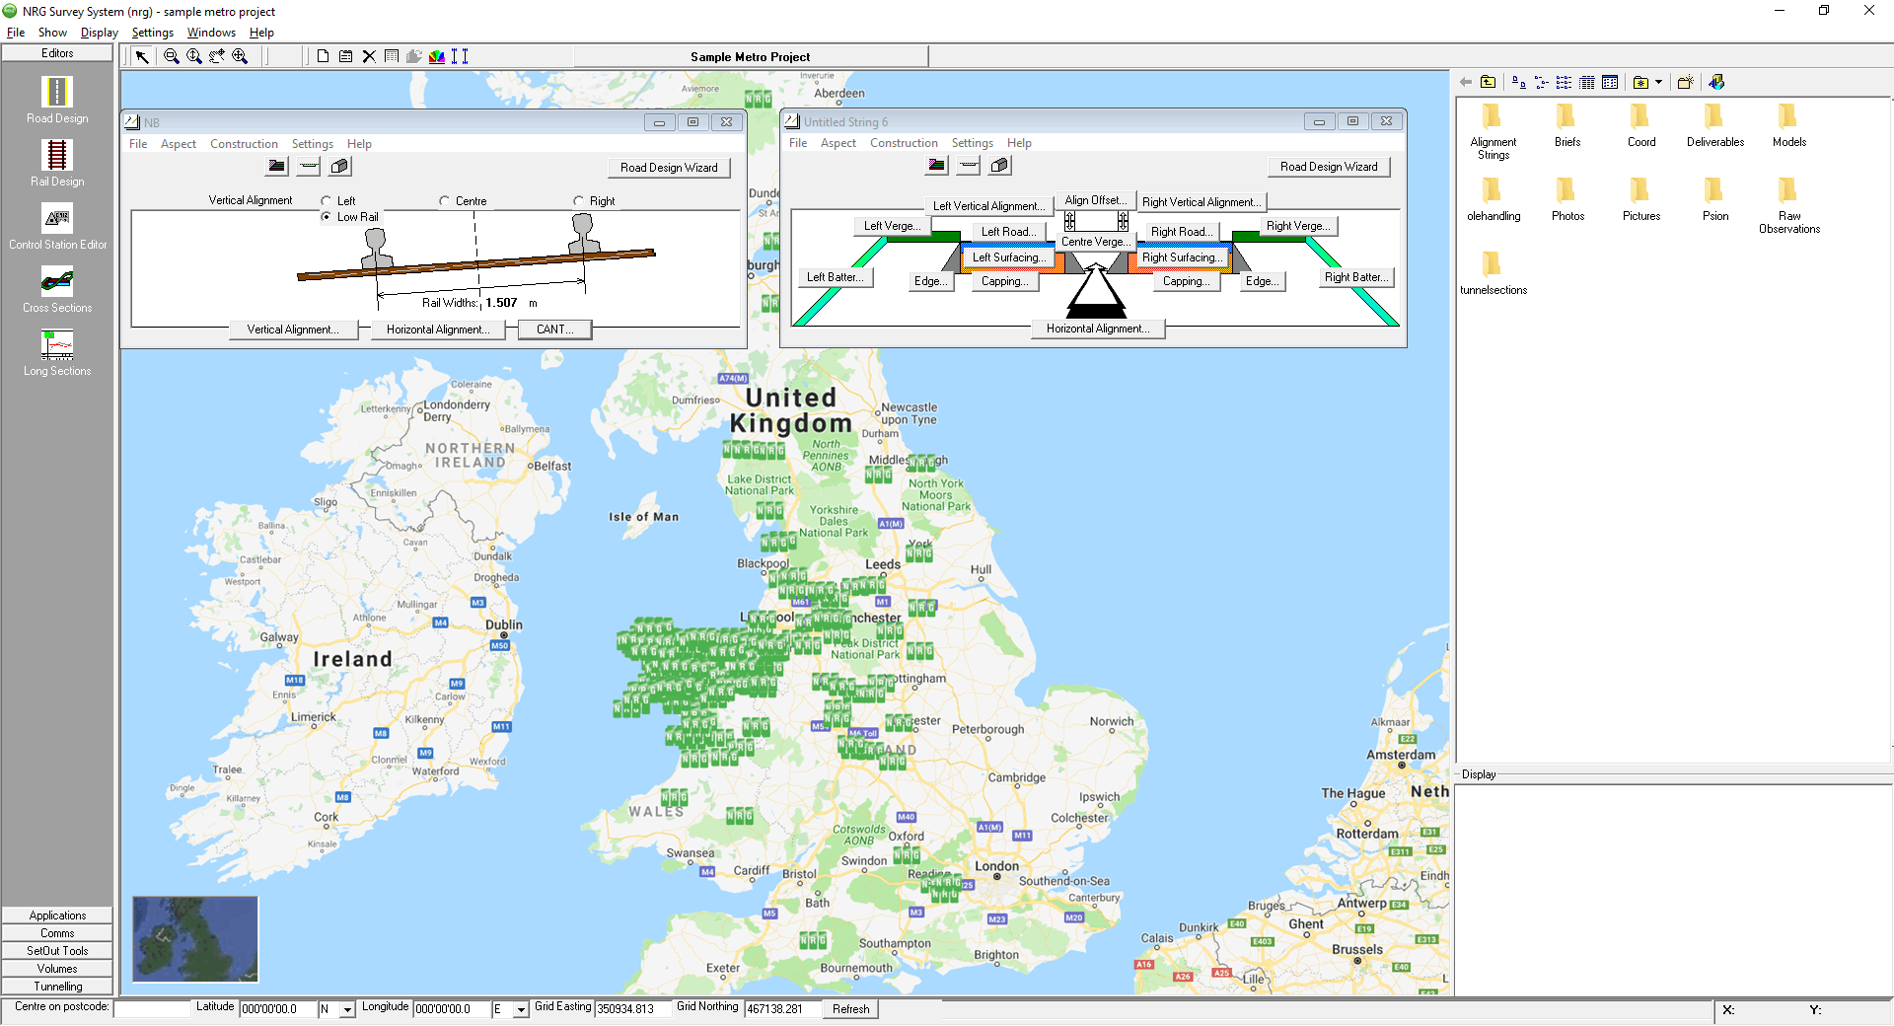1894x1026 pixels.
Task: Open the Road Design editor
Action: coord(57,100)
